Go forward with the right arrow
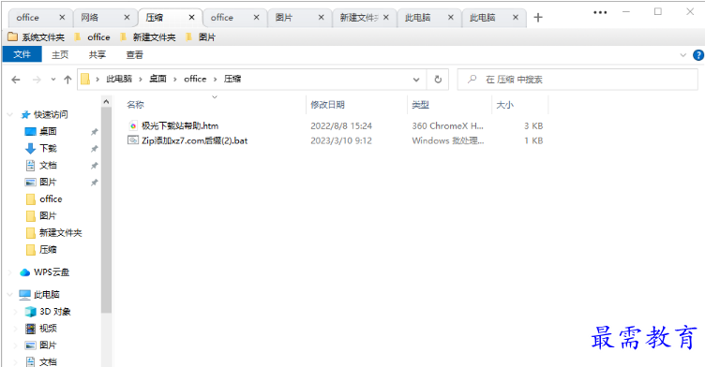The image size is (705, 367). click(37, 80)
